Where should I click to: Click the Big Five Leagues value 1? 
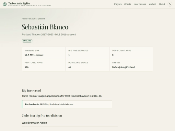coord(69,55)
